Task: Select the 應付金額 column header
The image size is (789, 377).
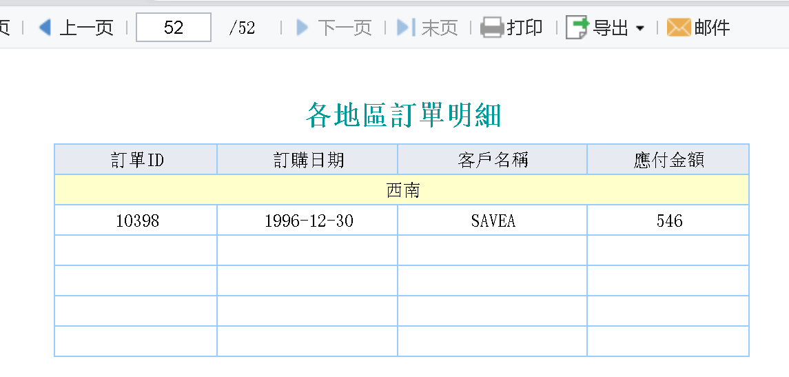Action: (668, 160)
